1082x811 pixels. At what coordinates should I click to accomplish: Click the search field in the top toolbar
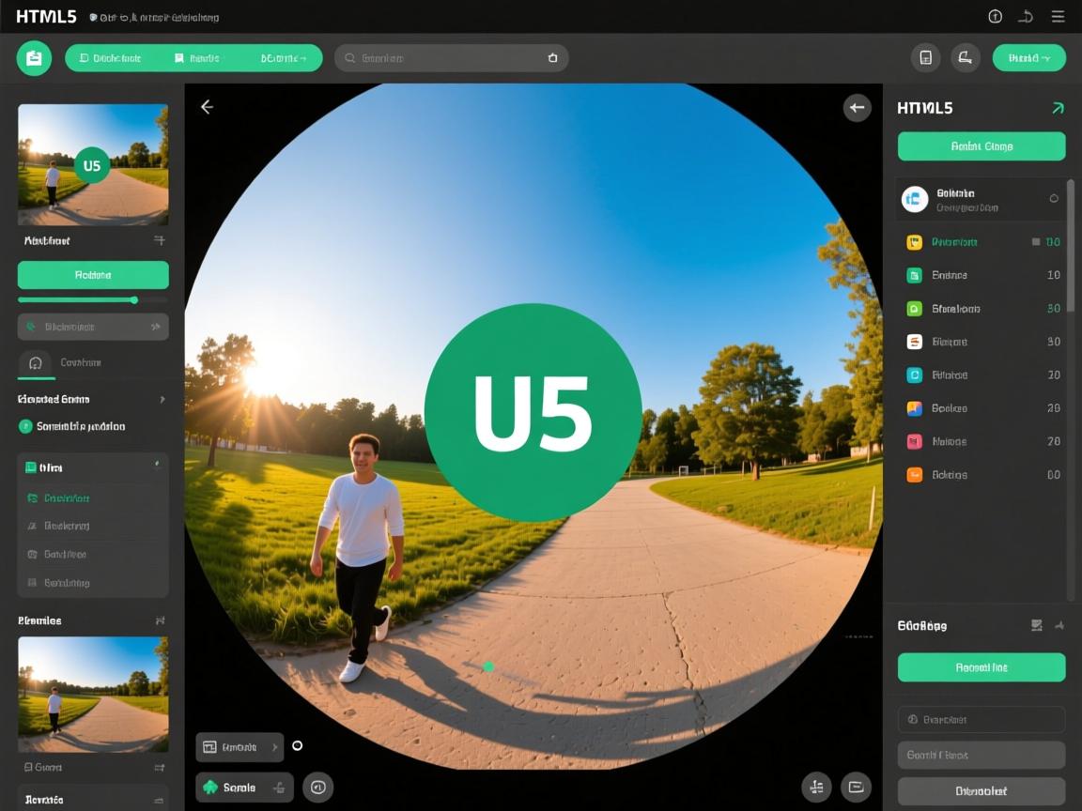(451, 58)
